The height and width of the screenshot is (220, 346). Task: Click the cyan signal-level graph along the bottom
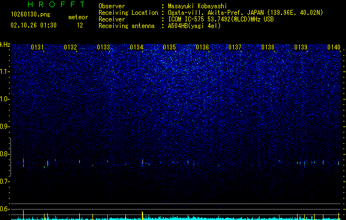(175, 218)
